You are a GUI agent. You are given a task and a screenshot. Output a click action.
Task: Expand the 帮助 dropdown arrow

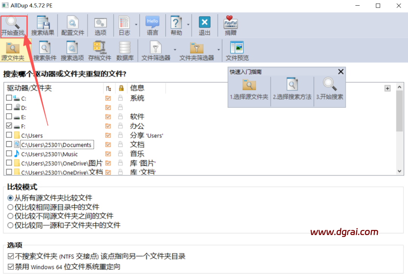click(188, 24)
